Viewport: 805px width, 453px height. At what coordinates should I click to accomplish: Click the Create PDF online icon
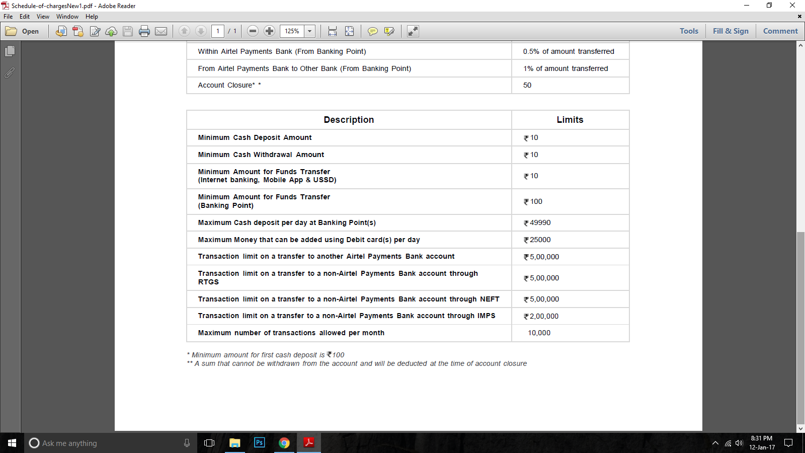(61, 31)
